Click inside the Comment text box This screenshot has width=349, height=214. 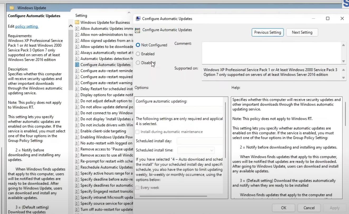[x=271, y=53]
